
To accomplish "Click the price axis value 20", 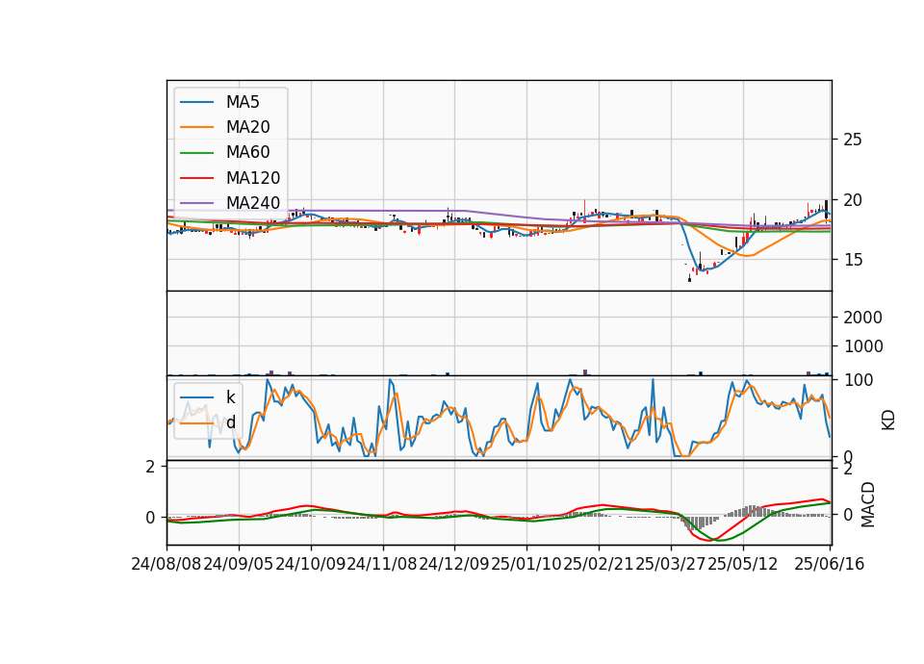I will (853, 200).
